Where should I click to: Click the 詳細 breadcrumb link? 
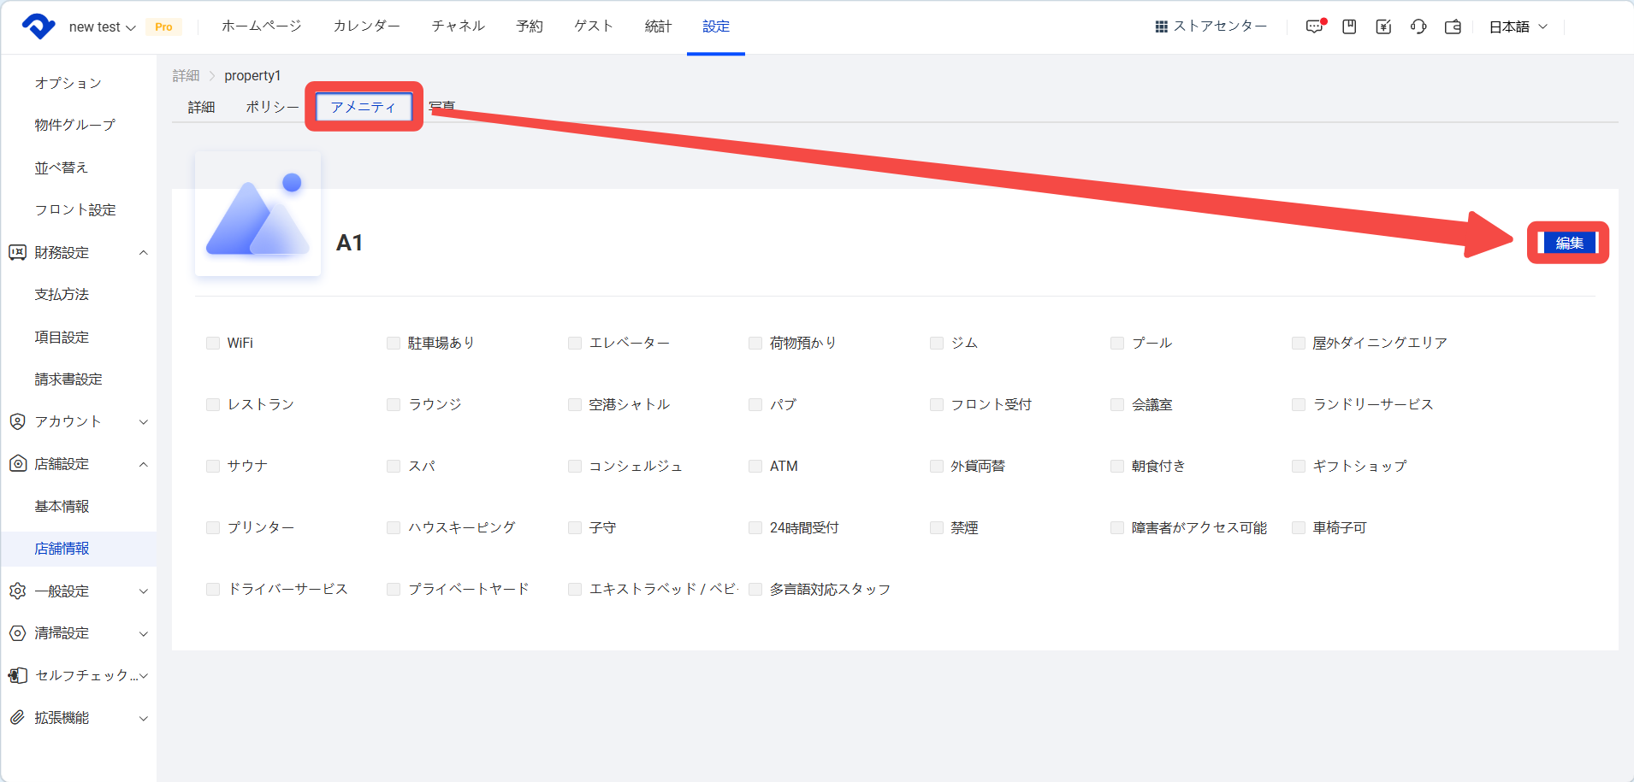(x=186, y=75)
